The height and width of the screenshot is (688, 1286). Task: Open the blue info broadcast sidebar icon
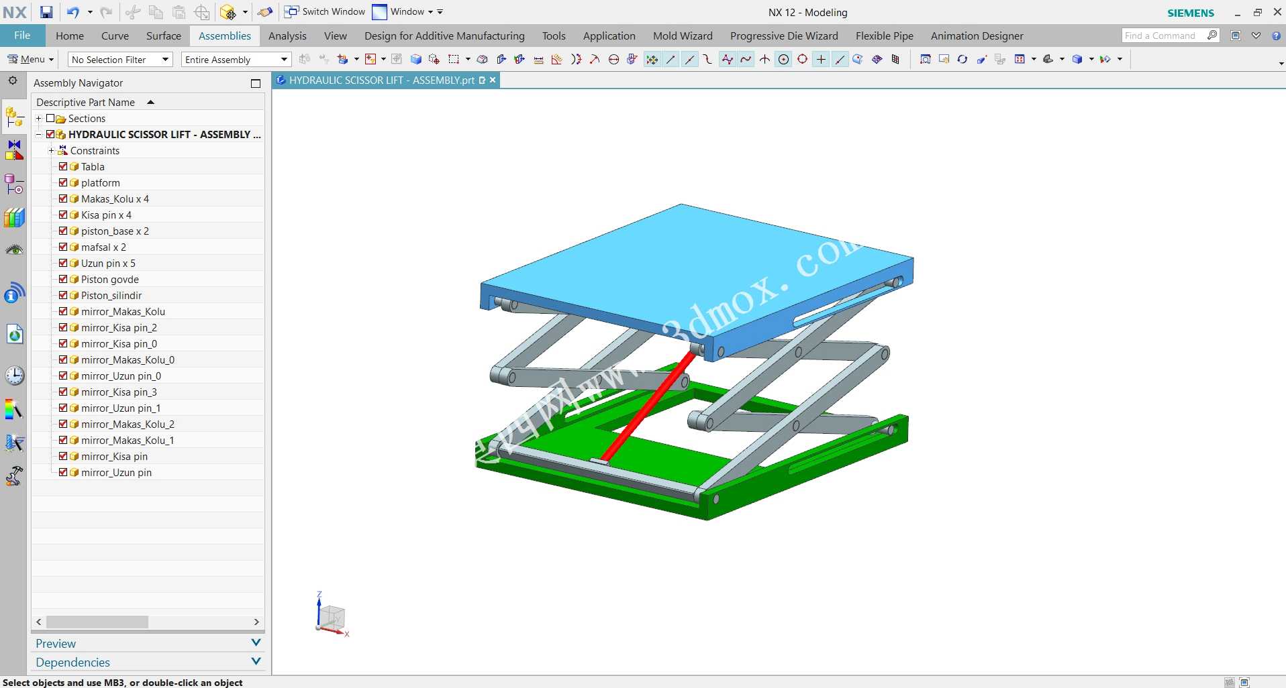14,292
